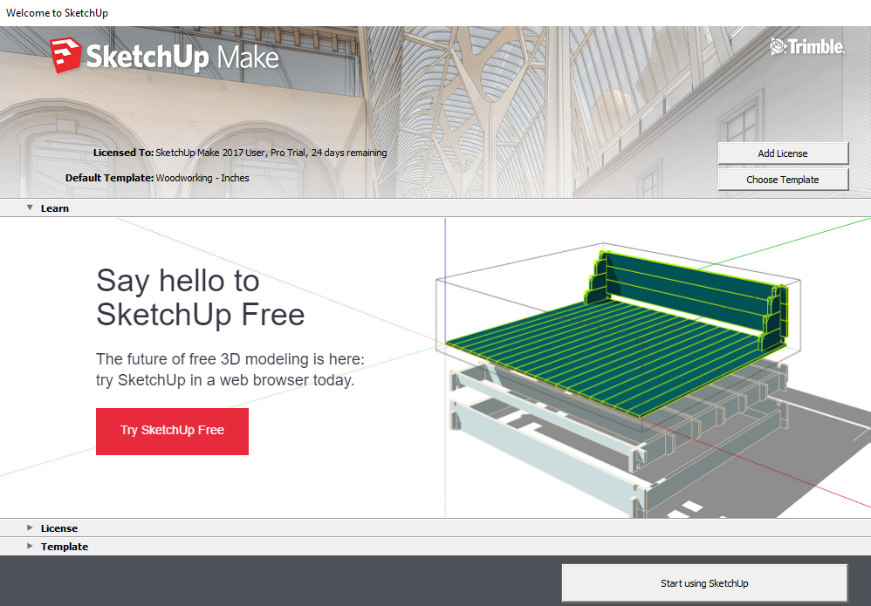
Task: Click the 'Pro Trial, 24 days remaining' license text
Action: tap(329, 153)
